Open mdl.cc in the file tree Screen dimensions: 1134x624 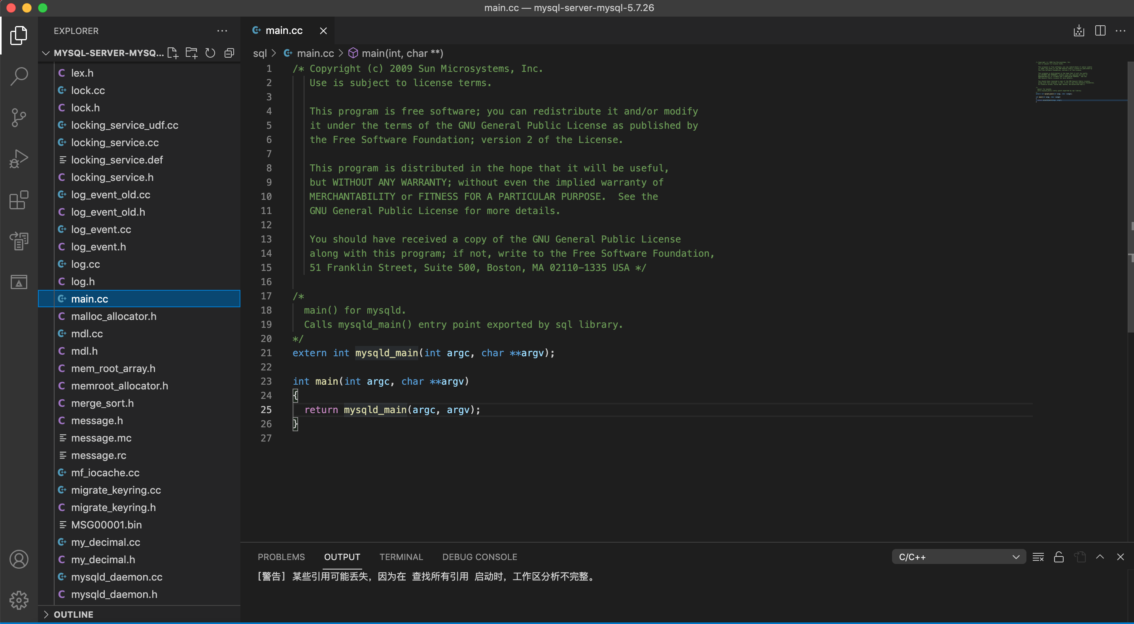tap(139, 334)
